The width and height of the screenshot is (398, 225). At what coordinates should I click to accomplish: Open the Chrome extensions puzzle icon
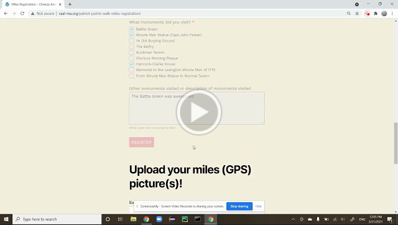(376, 14)
